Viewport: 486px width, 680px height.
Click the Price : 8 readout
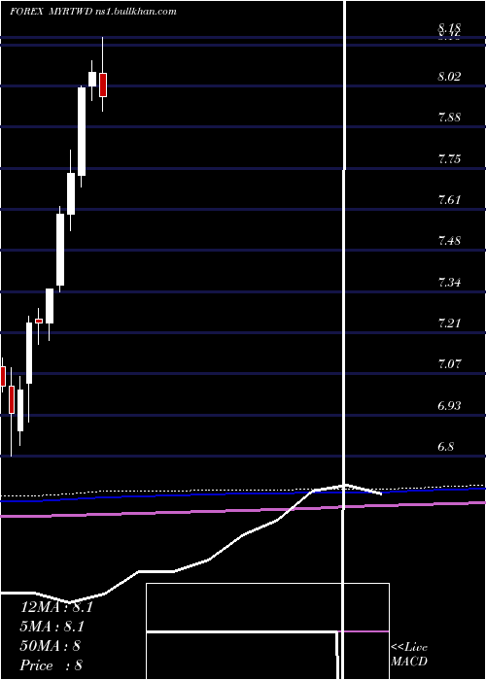[52, 665]
